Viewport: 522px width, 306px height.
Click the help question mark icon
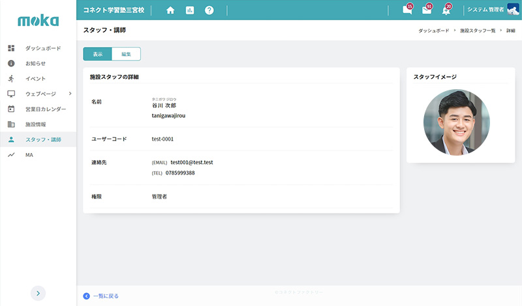[x=209, y=10]
